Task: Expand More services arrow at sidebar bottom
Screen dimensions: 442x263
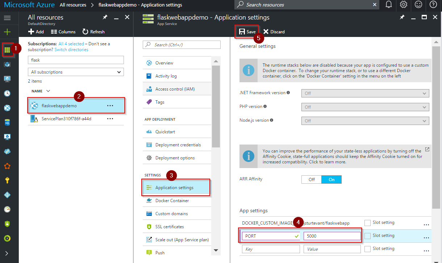Action: [7, 253]
